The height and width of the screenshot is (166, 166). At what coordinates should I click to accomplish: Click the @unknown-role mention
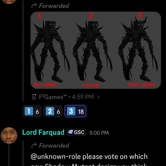click(56, 157)
